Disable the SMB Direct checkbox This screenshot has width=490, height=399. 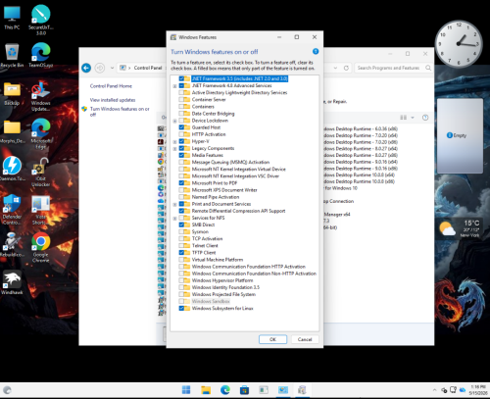[x=181, y=224]
